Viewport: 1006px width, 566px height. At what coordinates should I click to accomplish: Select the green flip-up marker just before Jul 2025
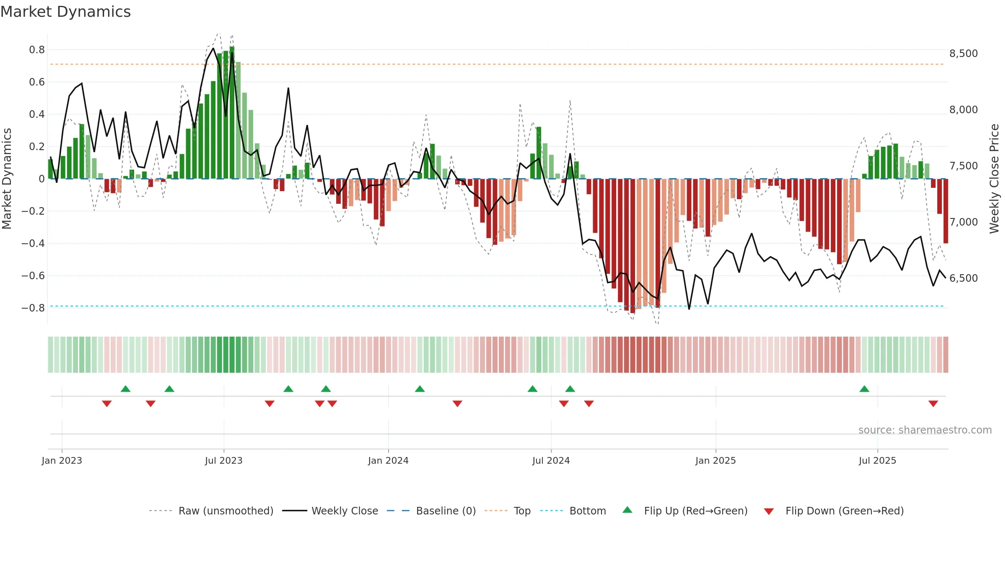864,389
